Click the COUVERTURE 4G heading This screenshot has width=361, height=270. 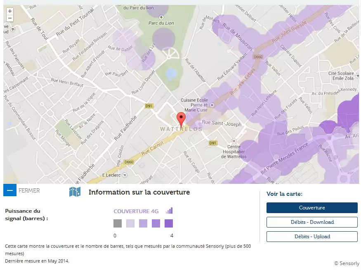[136, 211]
